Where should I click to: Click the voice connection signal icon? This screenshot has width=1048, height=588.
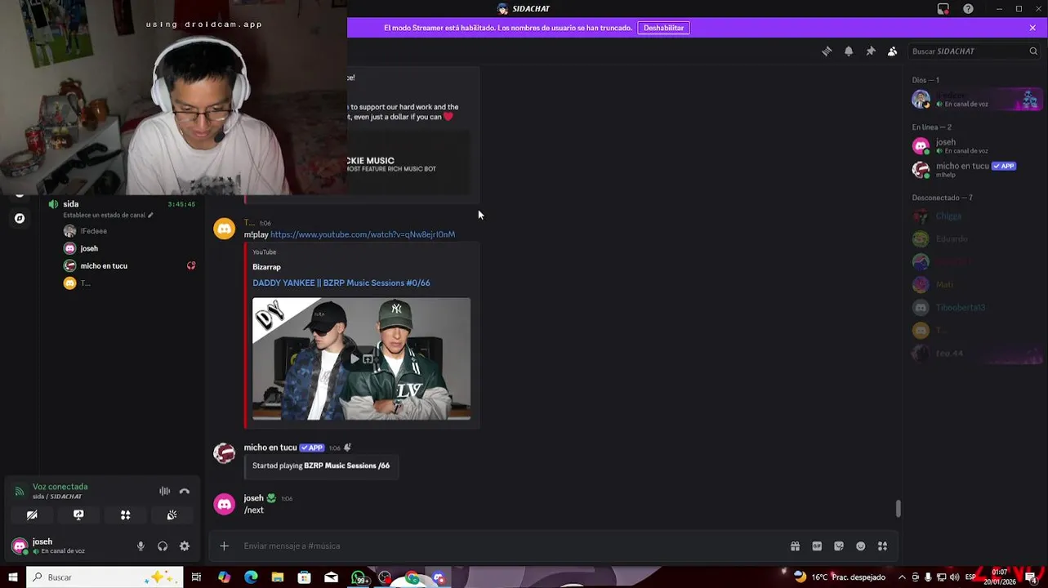click(20, 492)
